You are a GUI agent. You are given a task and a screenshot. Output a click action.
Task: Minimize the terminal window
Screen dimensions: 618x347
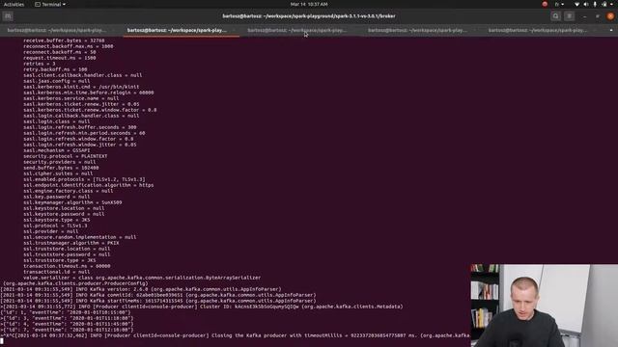tap(584, 16)
